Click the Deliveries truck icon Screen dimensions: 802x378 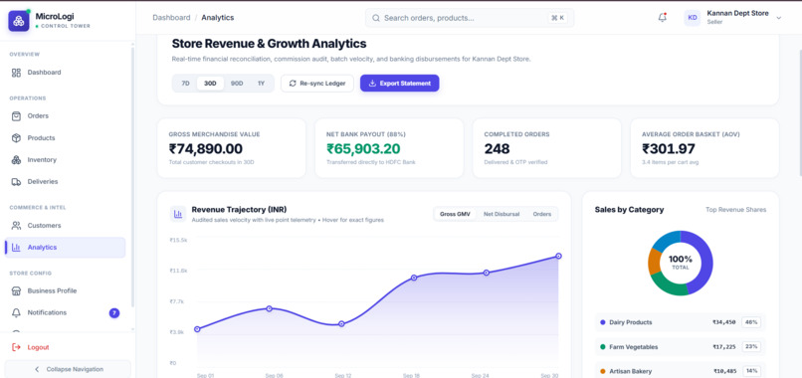pyautogui.click(x=16, y=182)
